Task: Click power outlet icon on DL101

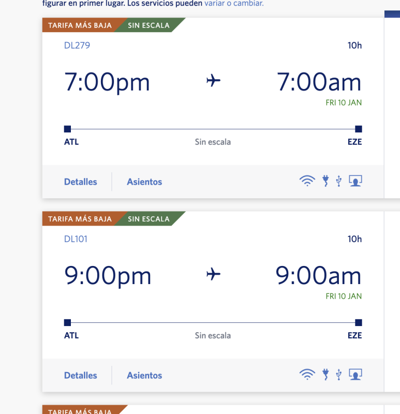Action: click(x=325, y=375)
